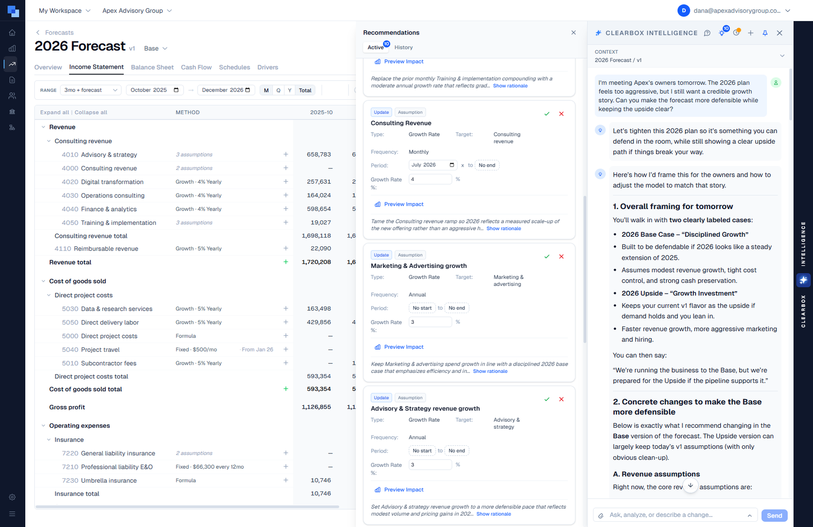Open the bank institution sidebar icon
813x527 pixels.
[x=12, y=112]
